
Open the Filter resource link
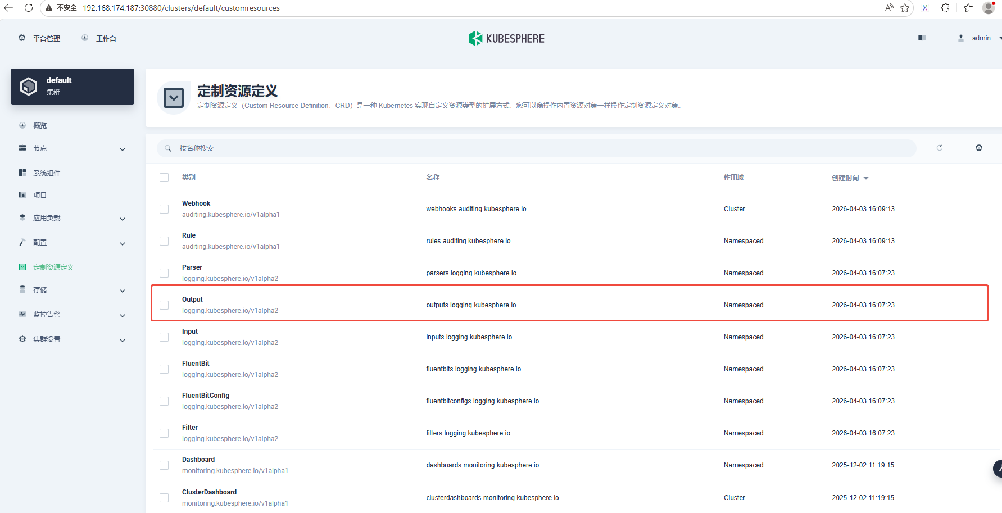click(190, 428)
